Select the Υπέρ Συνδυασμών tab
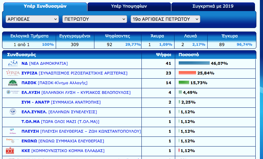 [x=45, y=6]
